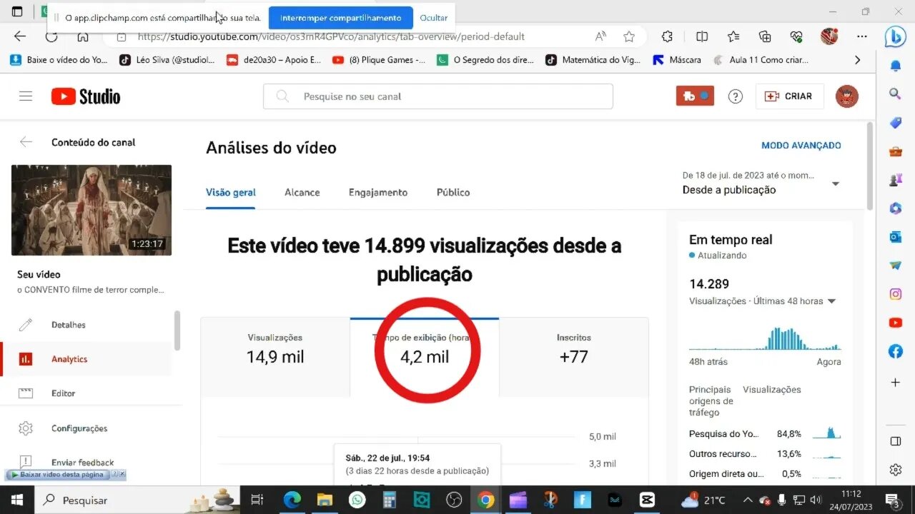Open Bing Copilot sidebar button
This screenshot has height=514, width=915.
click(x=896, y=36)
